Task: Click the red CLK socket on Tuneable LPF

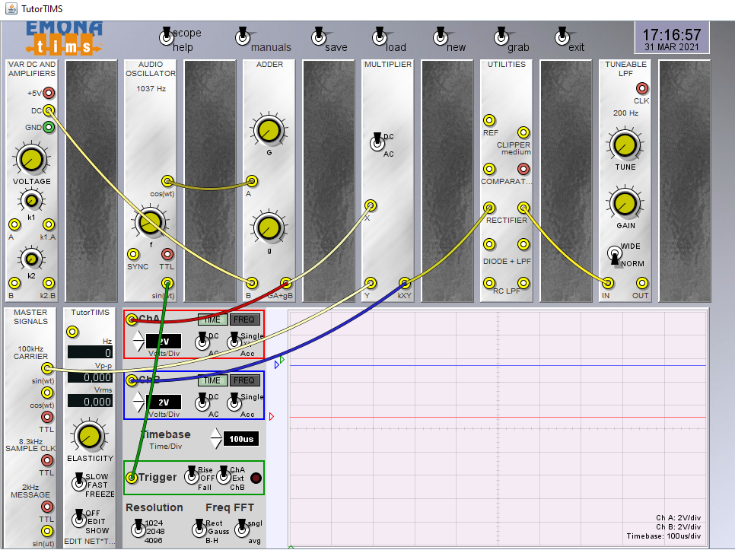Action: [642, 88]
